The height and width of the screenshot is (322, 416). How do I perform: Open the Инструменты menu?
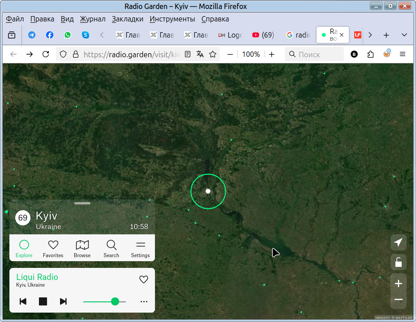(172, 19)
